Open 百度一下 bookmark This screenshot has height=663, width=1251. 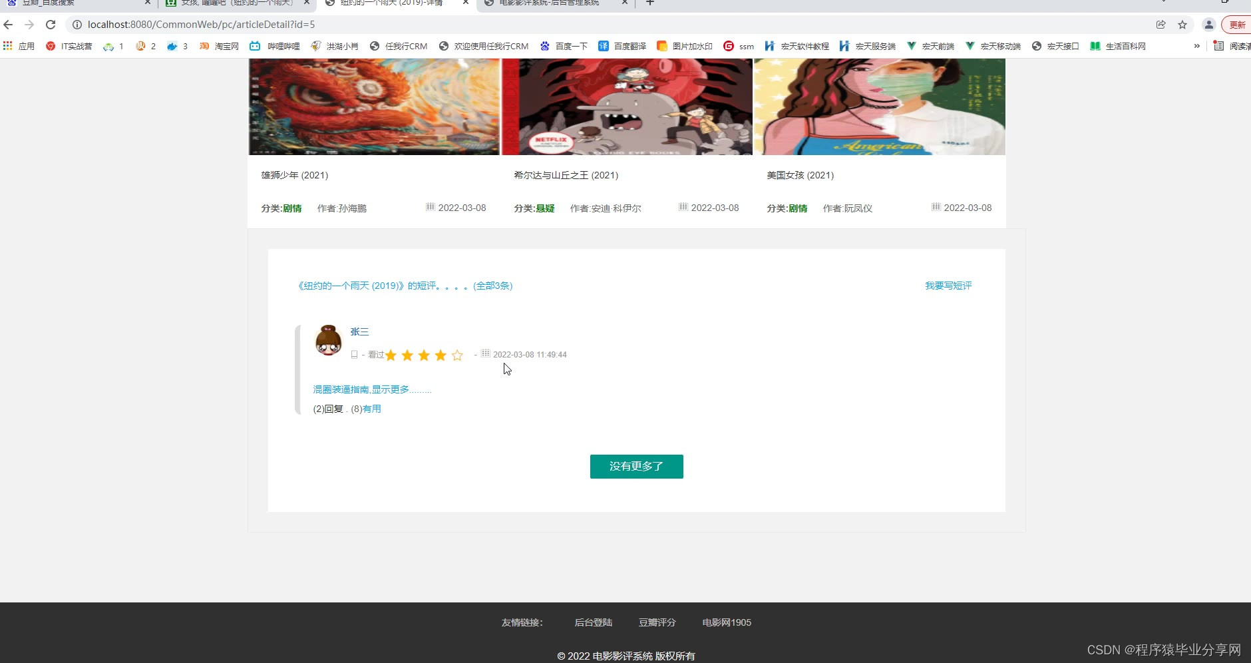(564, 46)
